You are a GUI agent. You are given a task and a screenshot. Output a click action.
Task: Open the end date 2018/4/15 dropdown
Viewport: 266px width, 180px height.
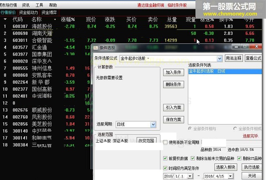231,176
